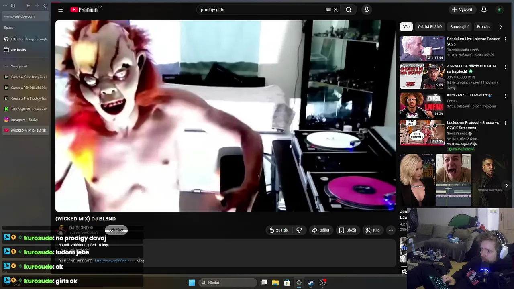
Task: Click the Vytvořit create button
Action: [x=463, y=10]
